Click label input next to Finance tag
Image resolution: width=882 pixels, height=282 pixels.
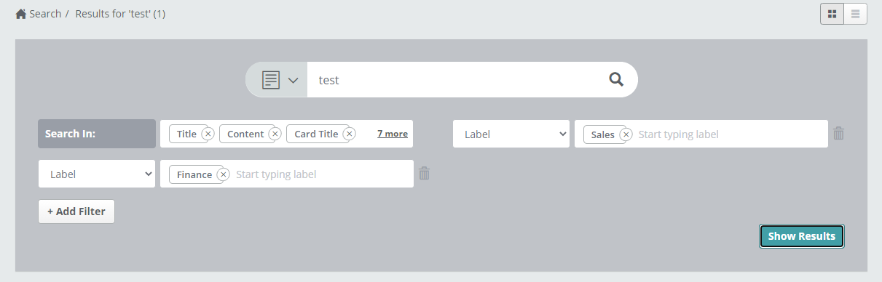click(320, 174)
